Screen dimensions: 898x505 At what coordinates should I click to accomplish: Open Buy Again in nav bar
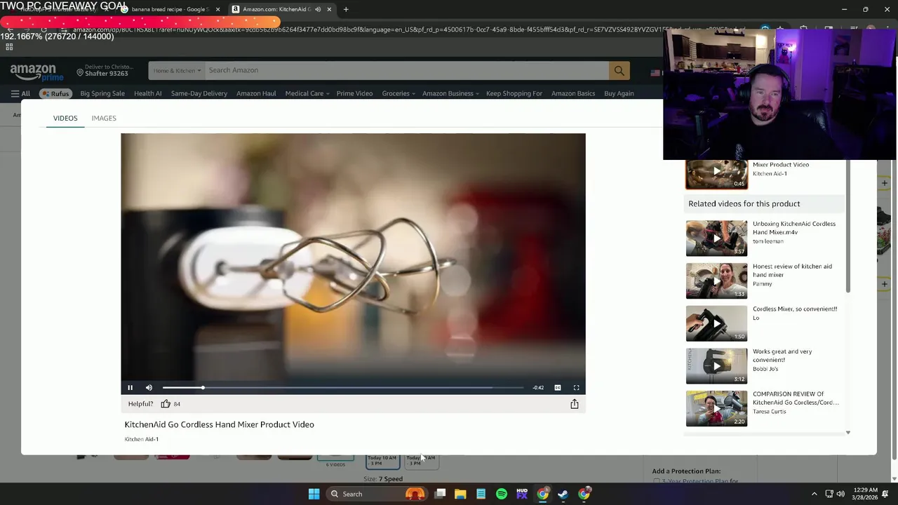point(619,93)
